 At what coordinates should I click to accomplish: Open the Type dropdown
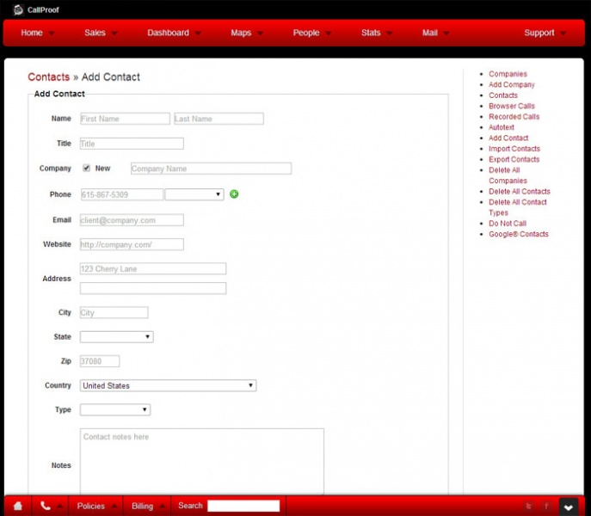coord(115,409)
